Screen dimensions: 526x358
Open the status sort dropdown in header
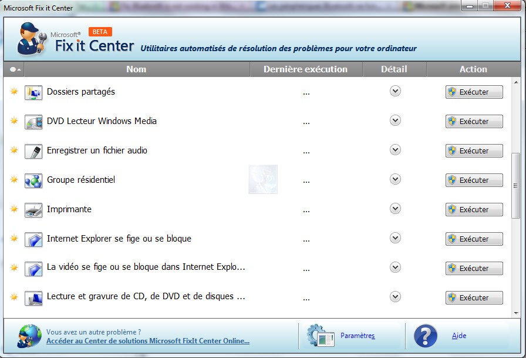(14, 69)
